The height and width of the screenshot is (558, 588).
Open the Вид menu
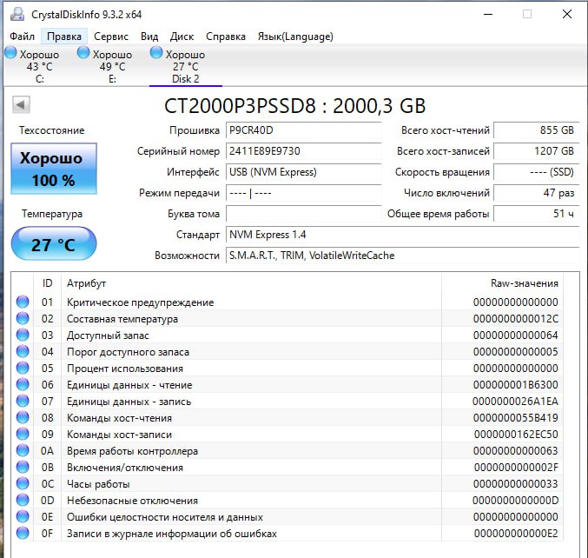(x=149, y=37)
